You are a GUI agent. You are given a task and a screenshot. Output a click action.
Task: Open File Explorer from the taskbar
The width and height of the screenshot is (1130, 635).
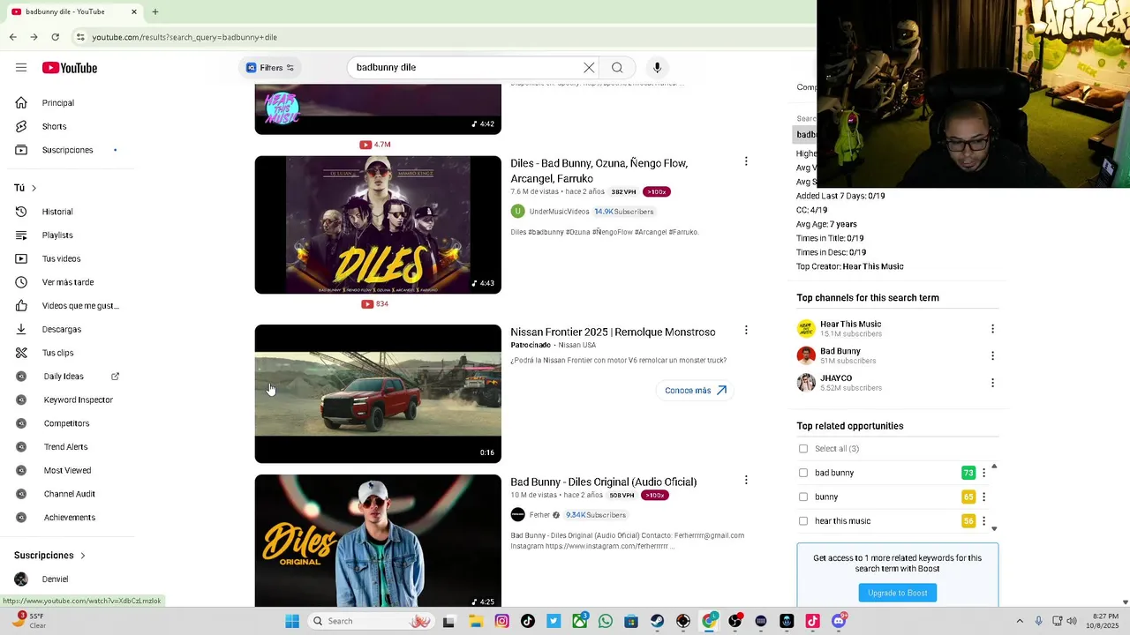coord(477,621)
